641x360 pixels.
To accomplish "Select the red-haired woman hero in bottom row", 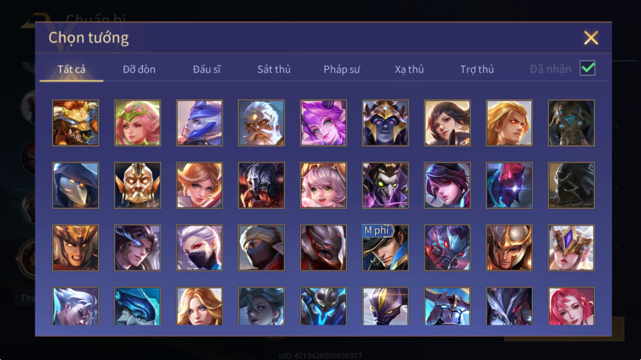I will (571, 306).
